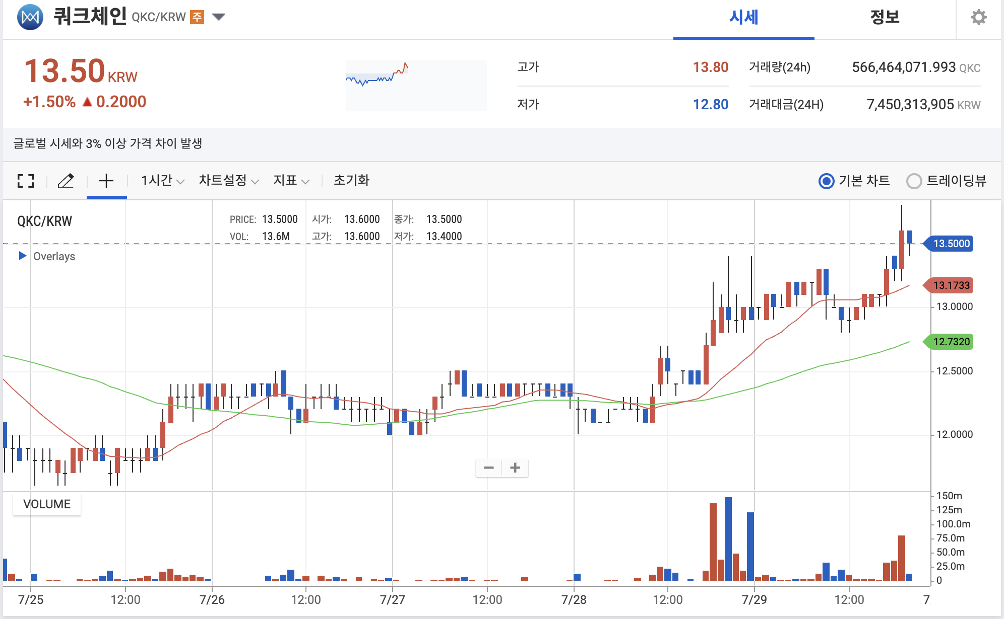Switch to the 정보 tab
1004x619 pixels.
(885, 18)
